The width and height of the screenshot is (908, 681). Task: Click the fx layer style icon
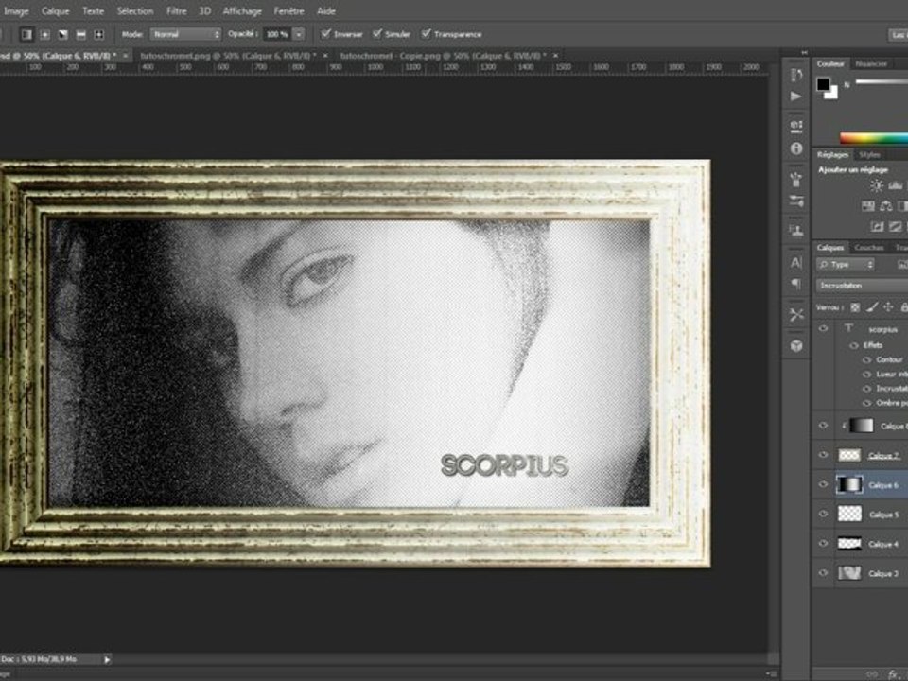pyautogui.click(x=892, y=674)
